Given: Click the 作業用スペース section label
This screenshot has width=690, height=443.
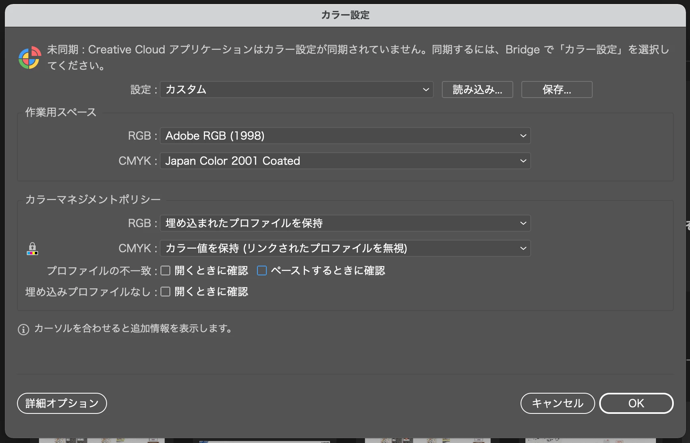Looking at the screenshot, I should click(61, 112).
